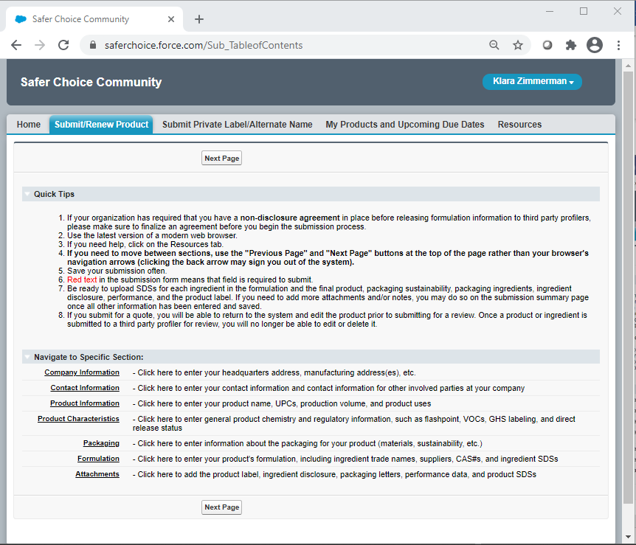Open a new browser tab
Screen dimensions: 636x545
click(199, 19)
